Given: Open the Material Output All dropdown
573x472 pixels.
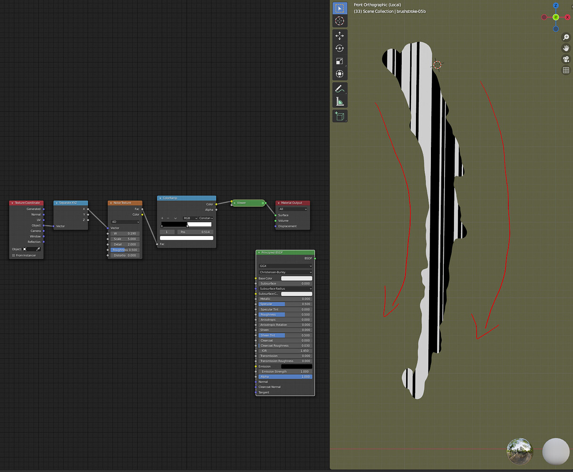Looking at the screenshot, I should pos(293,209).
